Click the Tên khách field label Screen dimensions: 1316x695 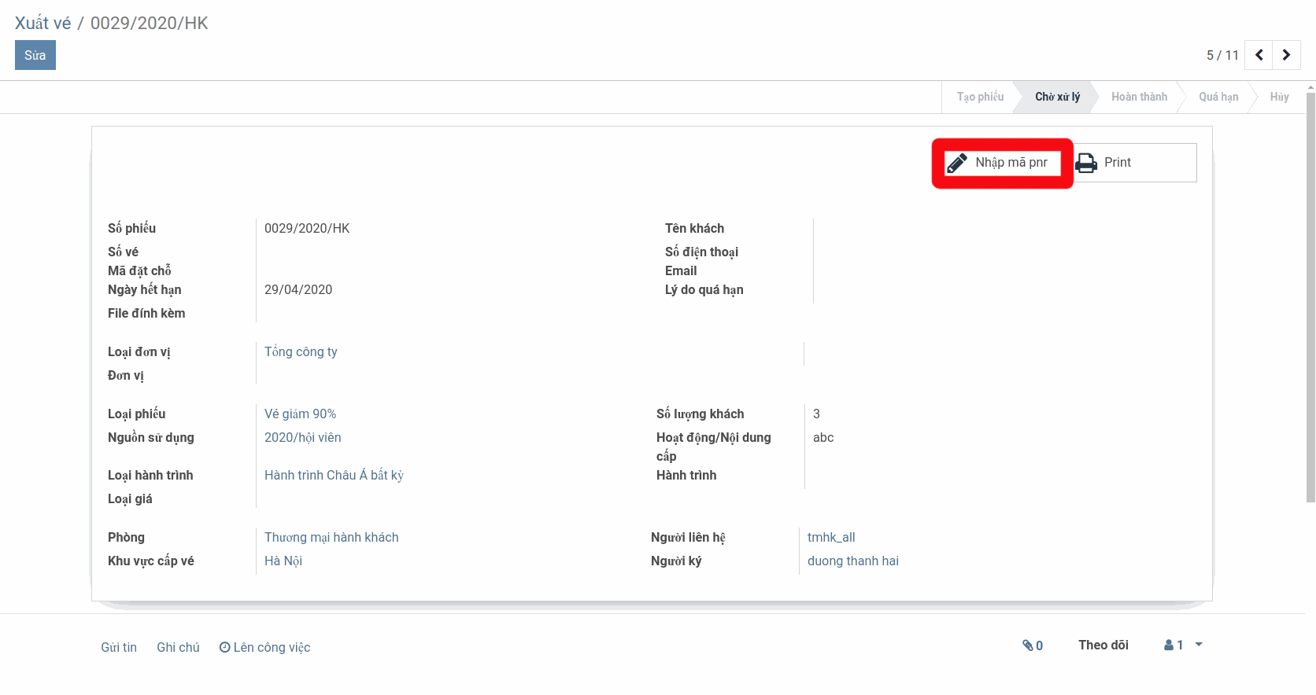694,228
